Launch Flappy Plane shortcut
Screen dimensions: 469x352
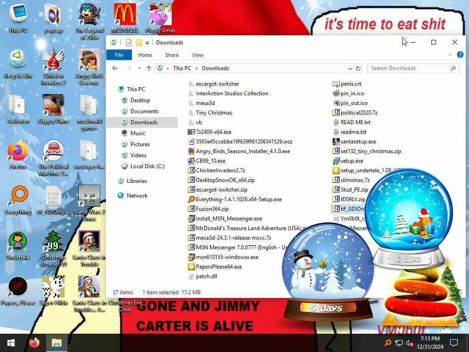53,109
